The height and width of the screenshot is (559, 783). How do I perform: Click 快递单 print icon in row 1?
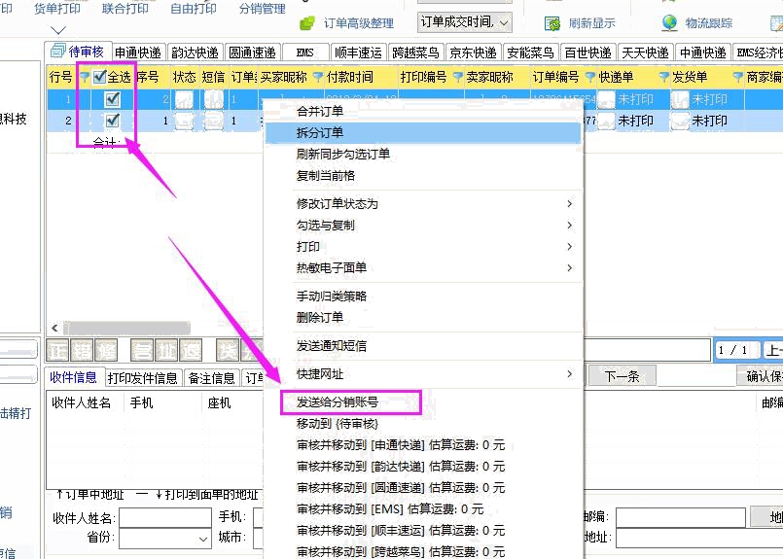606,99
